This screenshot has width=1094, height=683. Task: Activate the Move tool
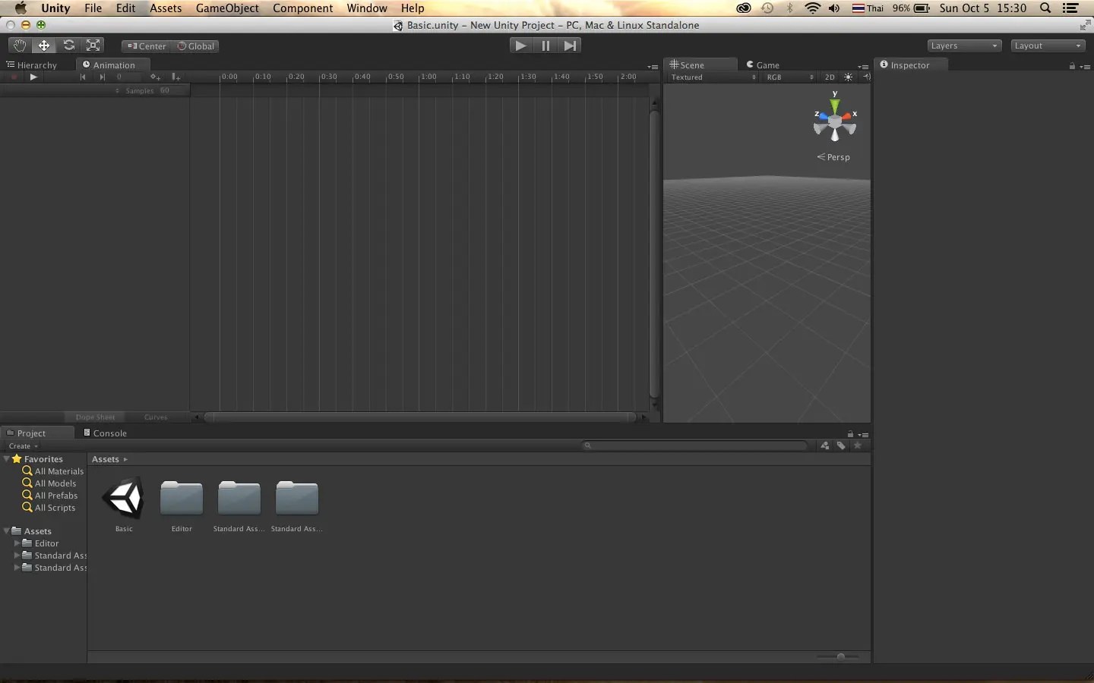(43, 46)
